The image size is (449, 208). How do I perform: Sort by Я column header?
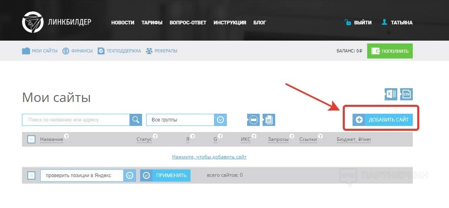188,139
